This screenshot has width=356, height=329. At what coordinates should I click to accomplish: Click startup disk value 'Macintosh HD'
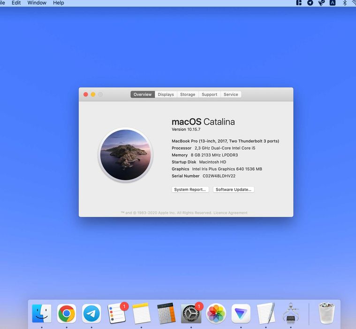click(x=212, y=162)
